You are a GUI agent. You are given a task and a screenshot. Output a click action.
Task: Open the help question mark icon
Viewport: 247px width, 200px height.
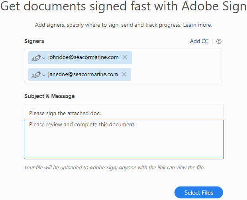pyautogui.click(x=219, y=41)
